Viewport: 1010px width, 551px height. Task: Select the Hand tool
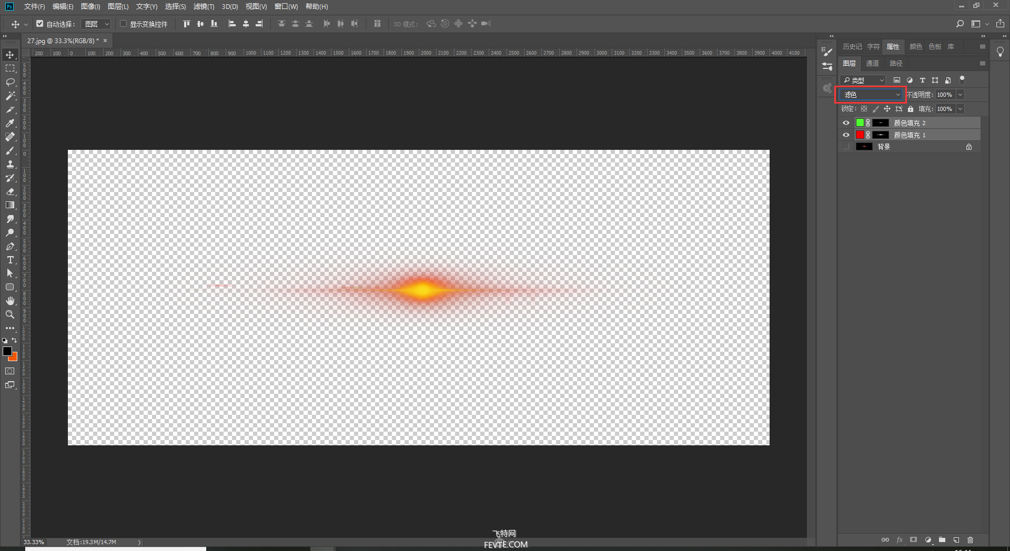[x=10, y=301]
